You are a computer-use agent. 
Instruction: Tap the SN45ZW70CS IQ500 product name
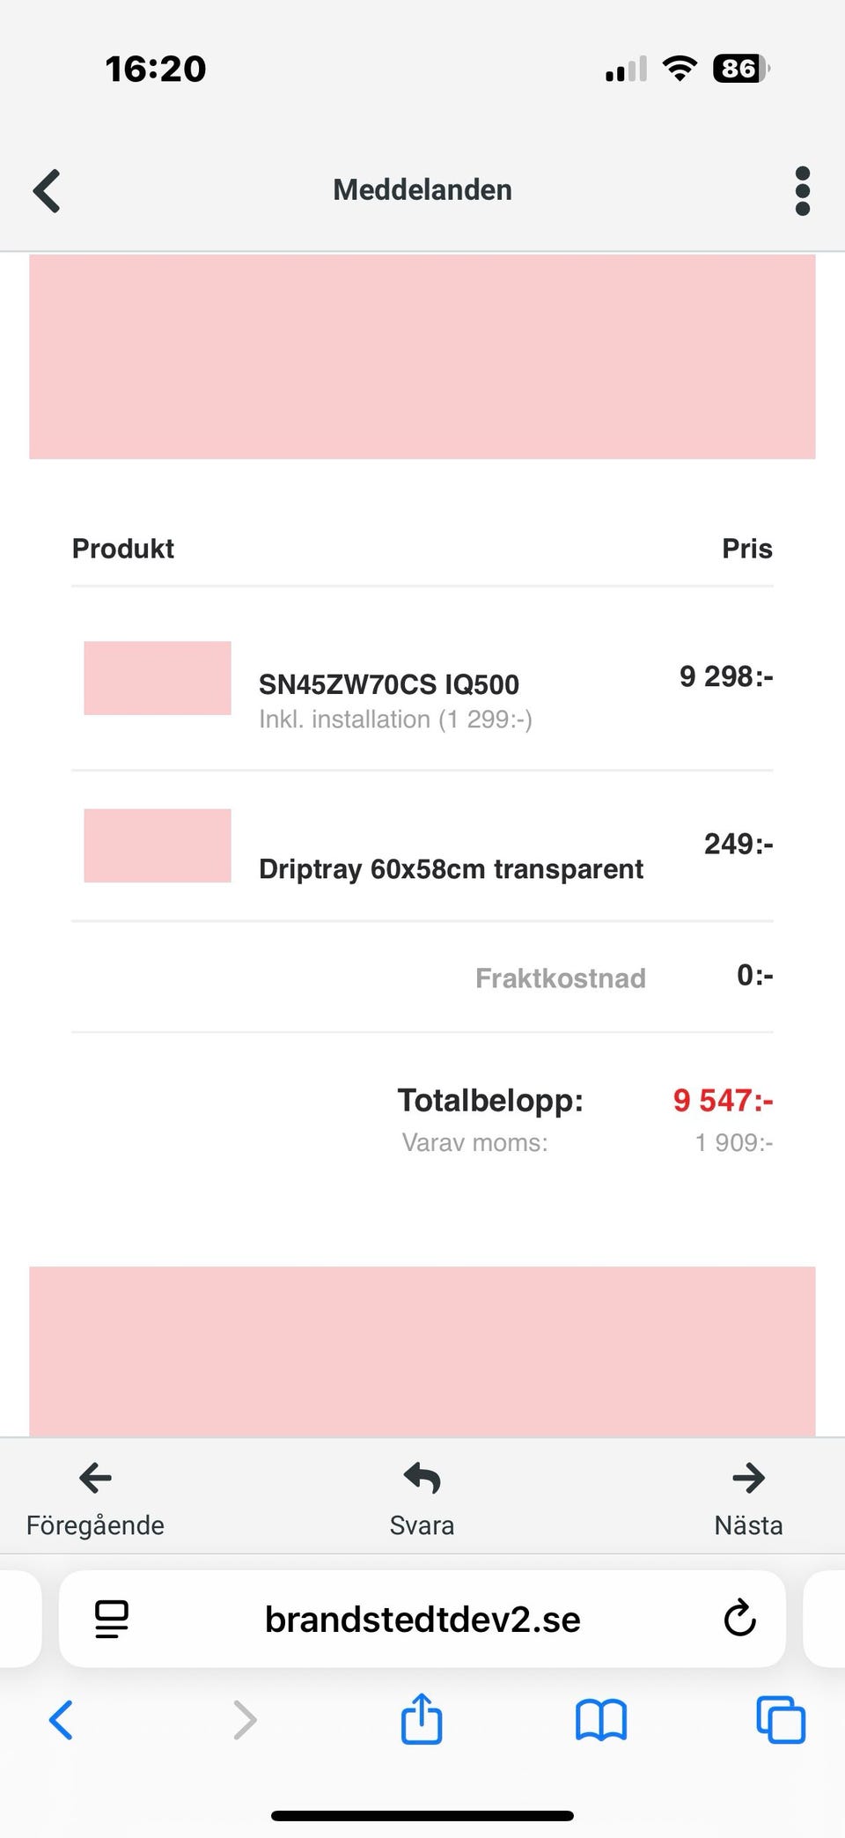(388, 684)
